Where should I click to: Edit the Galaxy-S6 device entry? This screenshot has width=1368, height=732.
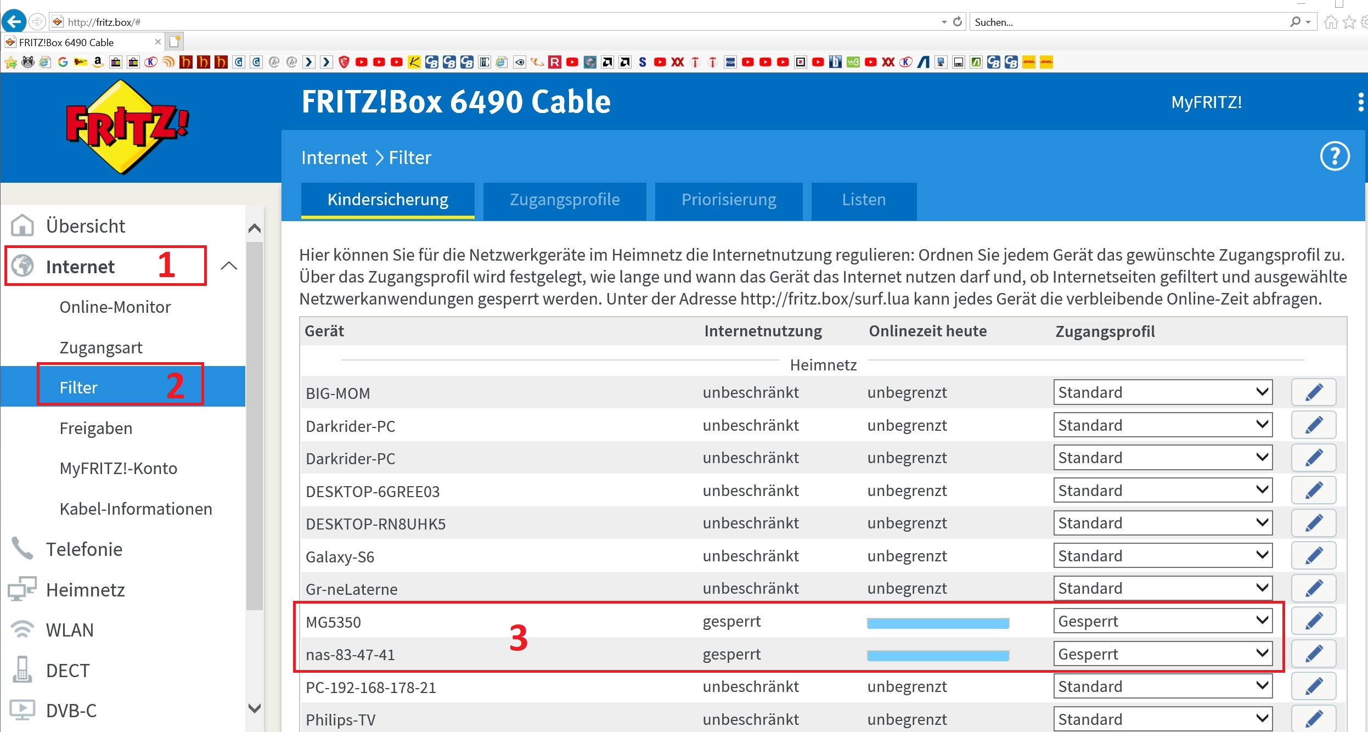[1313, 556]
